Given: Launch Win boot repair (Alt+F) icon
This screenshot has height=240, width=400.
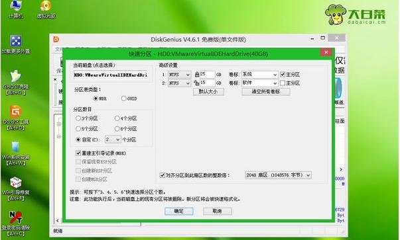Looking at the screenshot, I should (x=16, y=188).
